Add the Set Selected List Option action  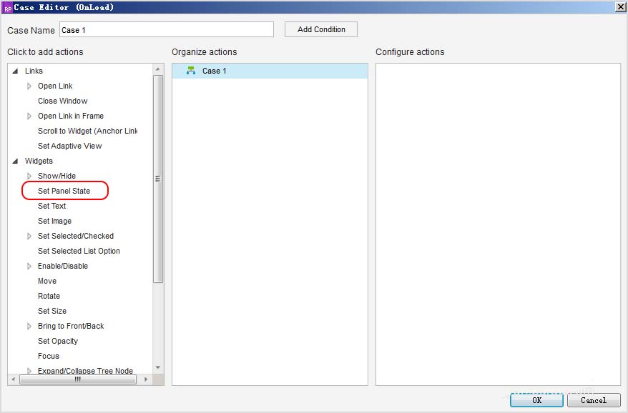point(79,251)
